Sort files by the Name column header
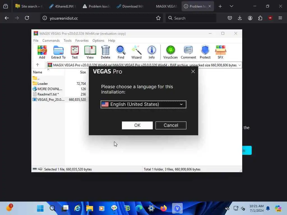The width and height of the screenshot is (287, 215). coord(48,72)
